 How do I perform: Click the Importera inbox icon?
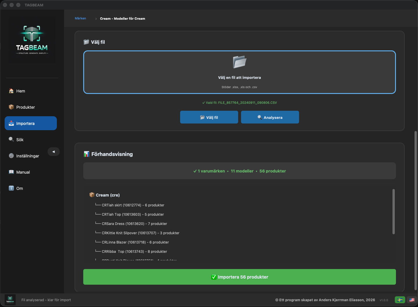click(11, 123)
